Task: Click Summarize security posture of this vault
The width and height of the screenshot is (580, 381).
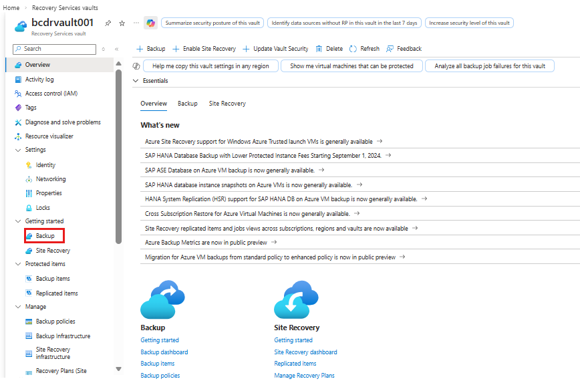Action: pyautogui.click(x=212, y=23)
